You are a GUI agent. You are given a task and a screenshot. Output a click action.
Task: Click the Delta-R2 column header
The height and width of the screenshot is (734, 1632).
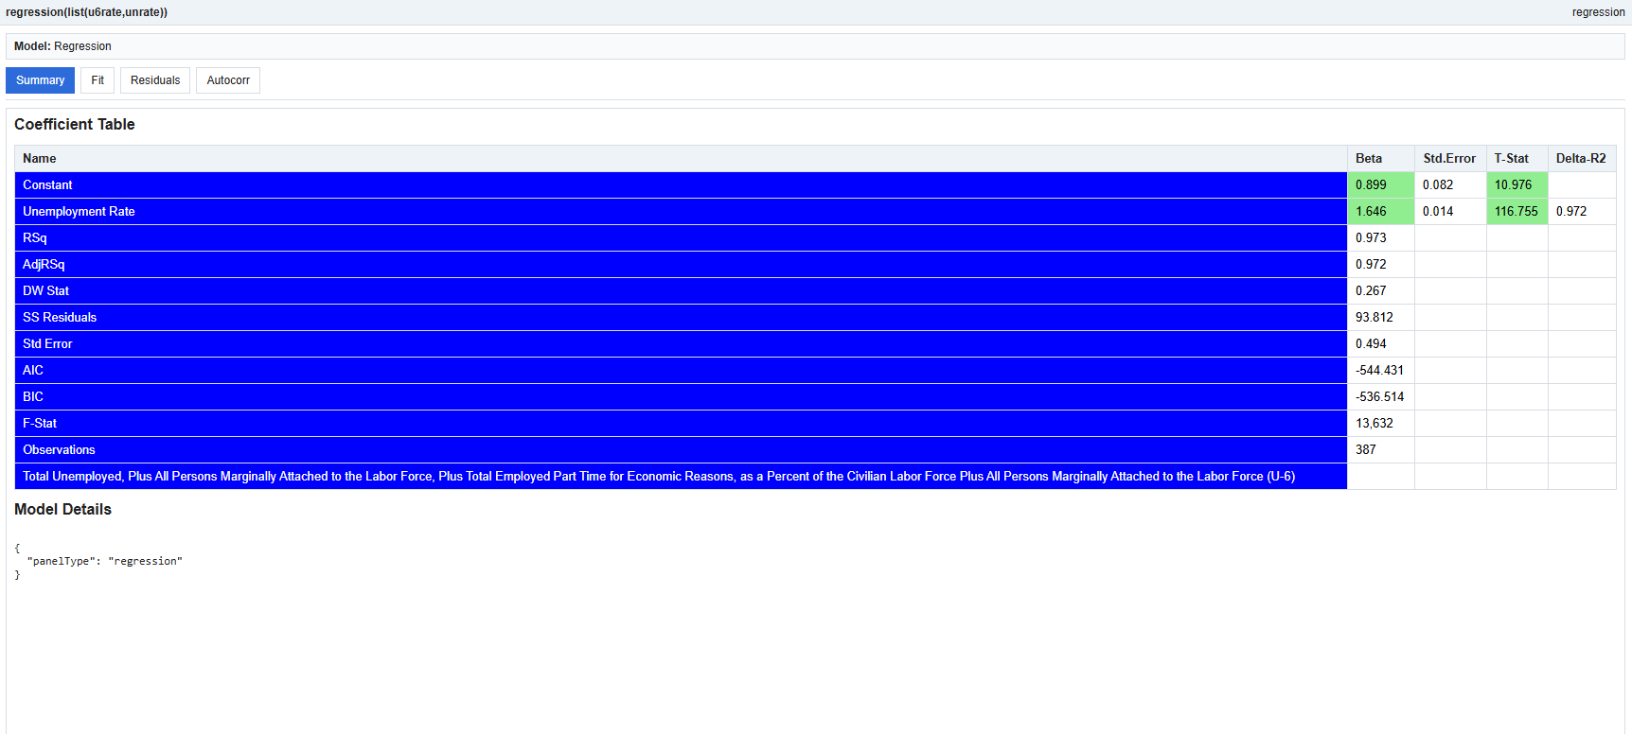coord(1581,159)
